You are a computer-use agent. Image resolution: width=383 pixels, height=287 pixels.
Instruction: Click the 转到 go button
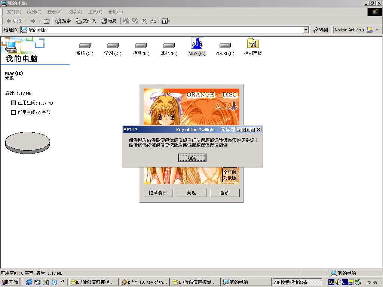point(321,30)
